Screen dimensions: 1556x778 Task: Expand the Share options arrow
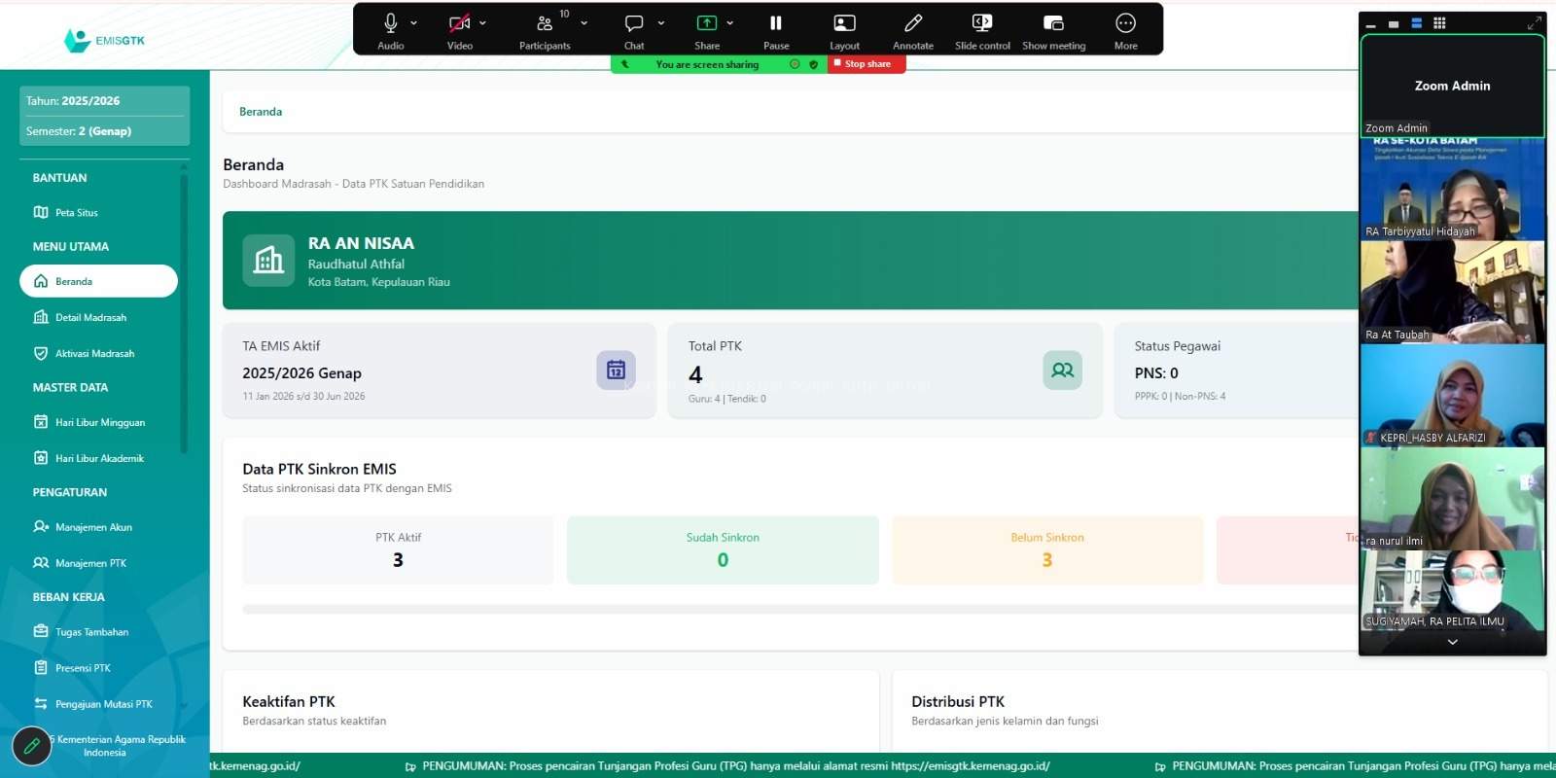[729, 23]
